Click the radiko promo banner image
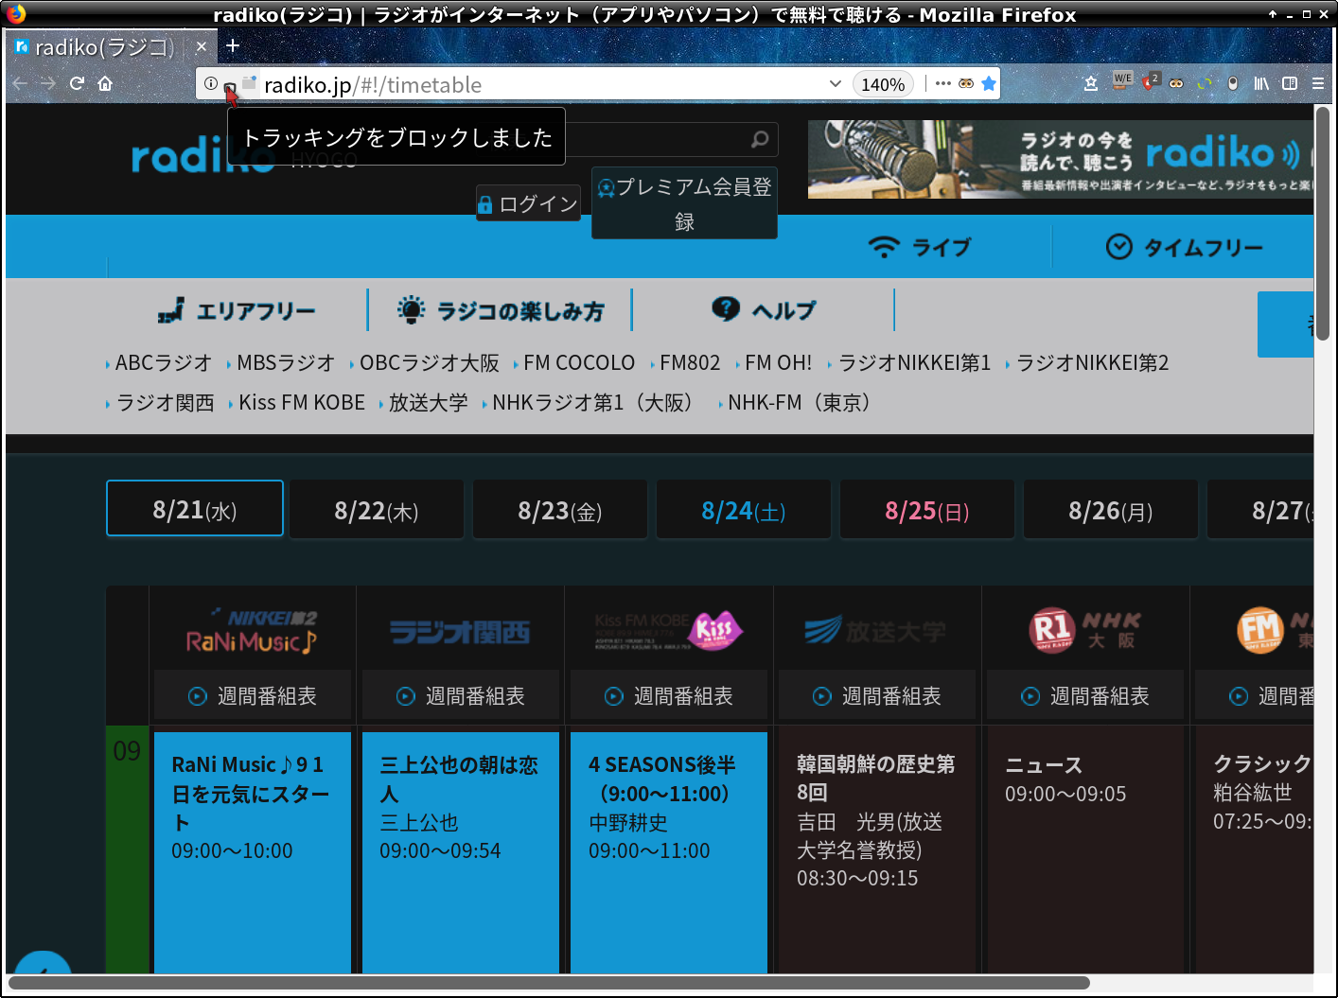Image resolution: width=1338 pixels, height=998 pixels. (x=1060, y=159)
